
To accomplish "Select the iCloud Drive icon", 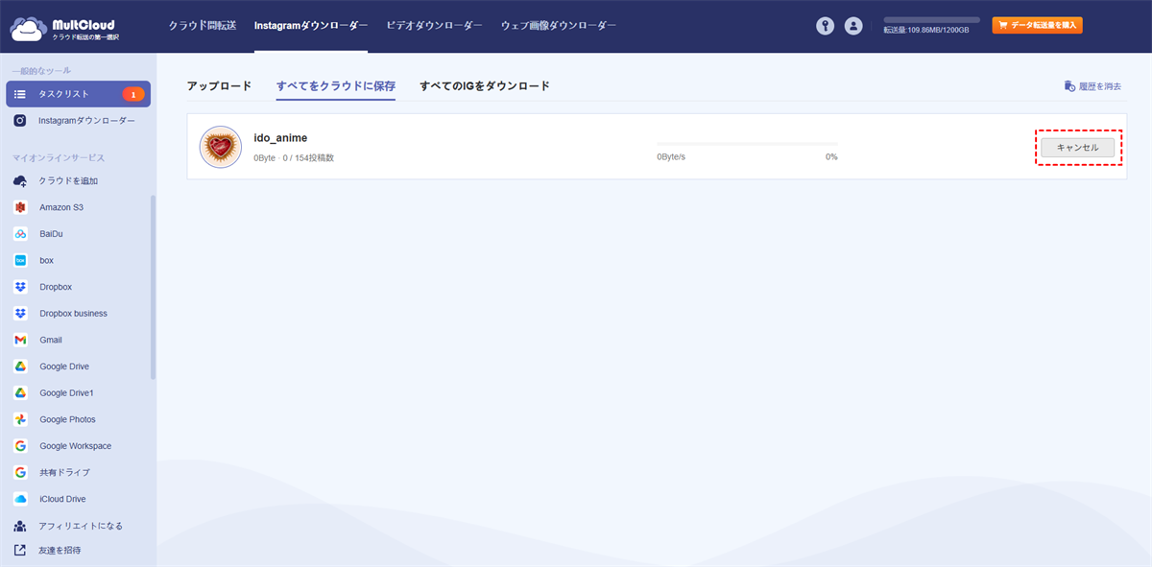I will pyautogui.click(x=20, y=499).
